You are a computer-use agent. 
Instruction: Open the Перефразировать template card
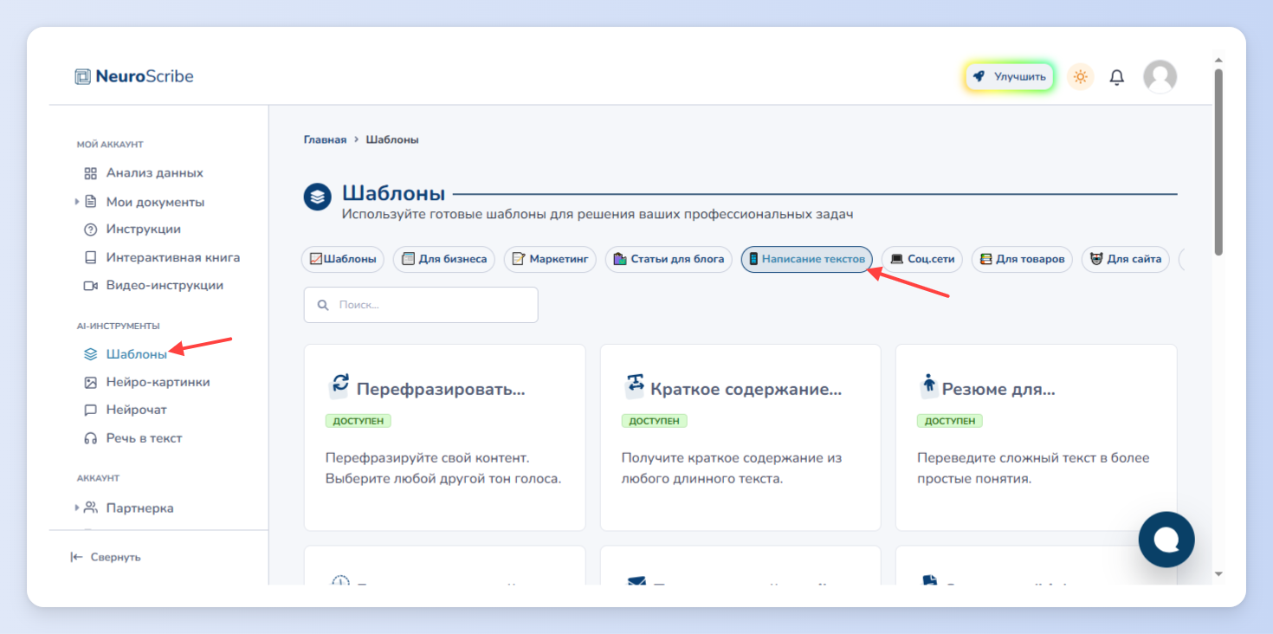(x=444, y=437)
